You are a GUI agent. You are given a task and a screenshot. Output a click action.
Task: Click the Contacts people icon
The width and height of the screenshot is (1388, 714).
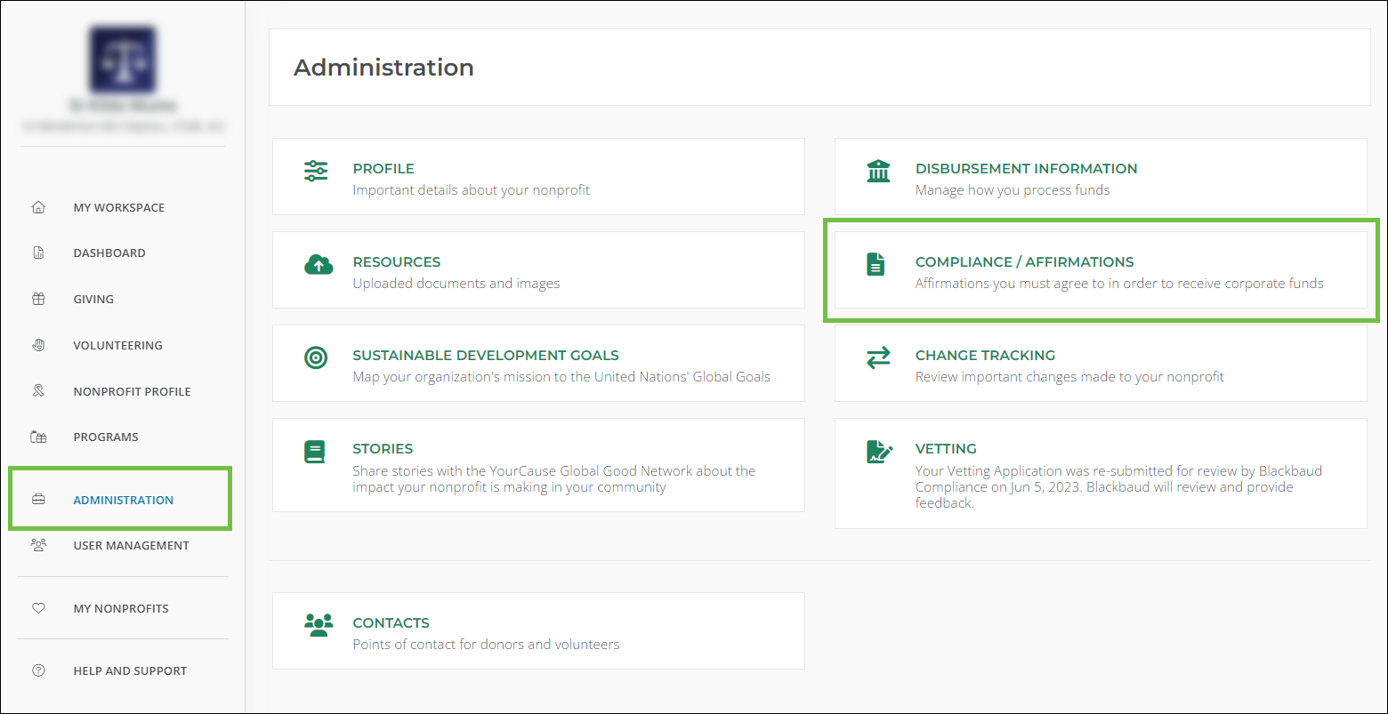[318, 625]
